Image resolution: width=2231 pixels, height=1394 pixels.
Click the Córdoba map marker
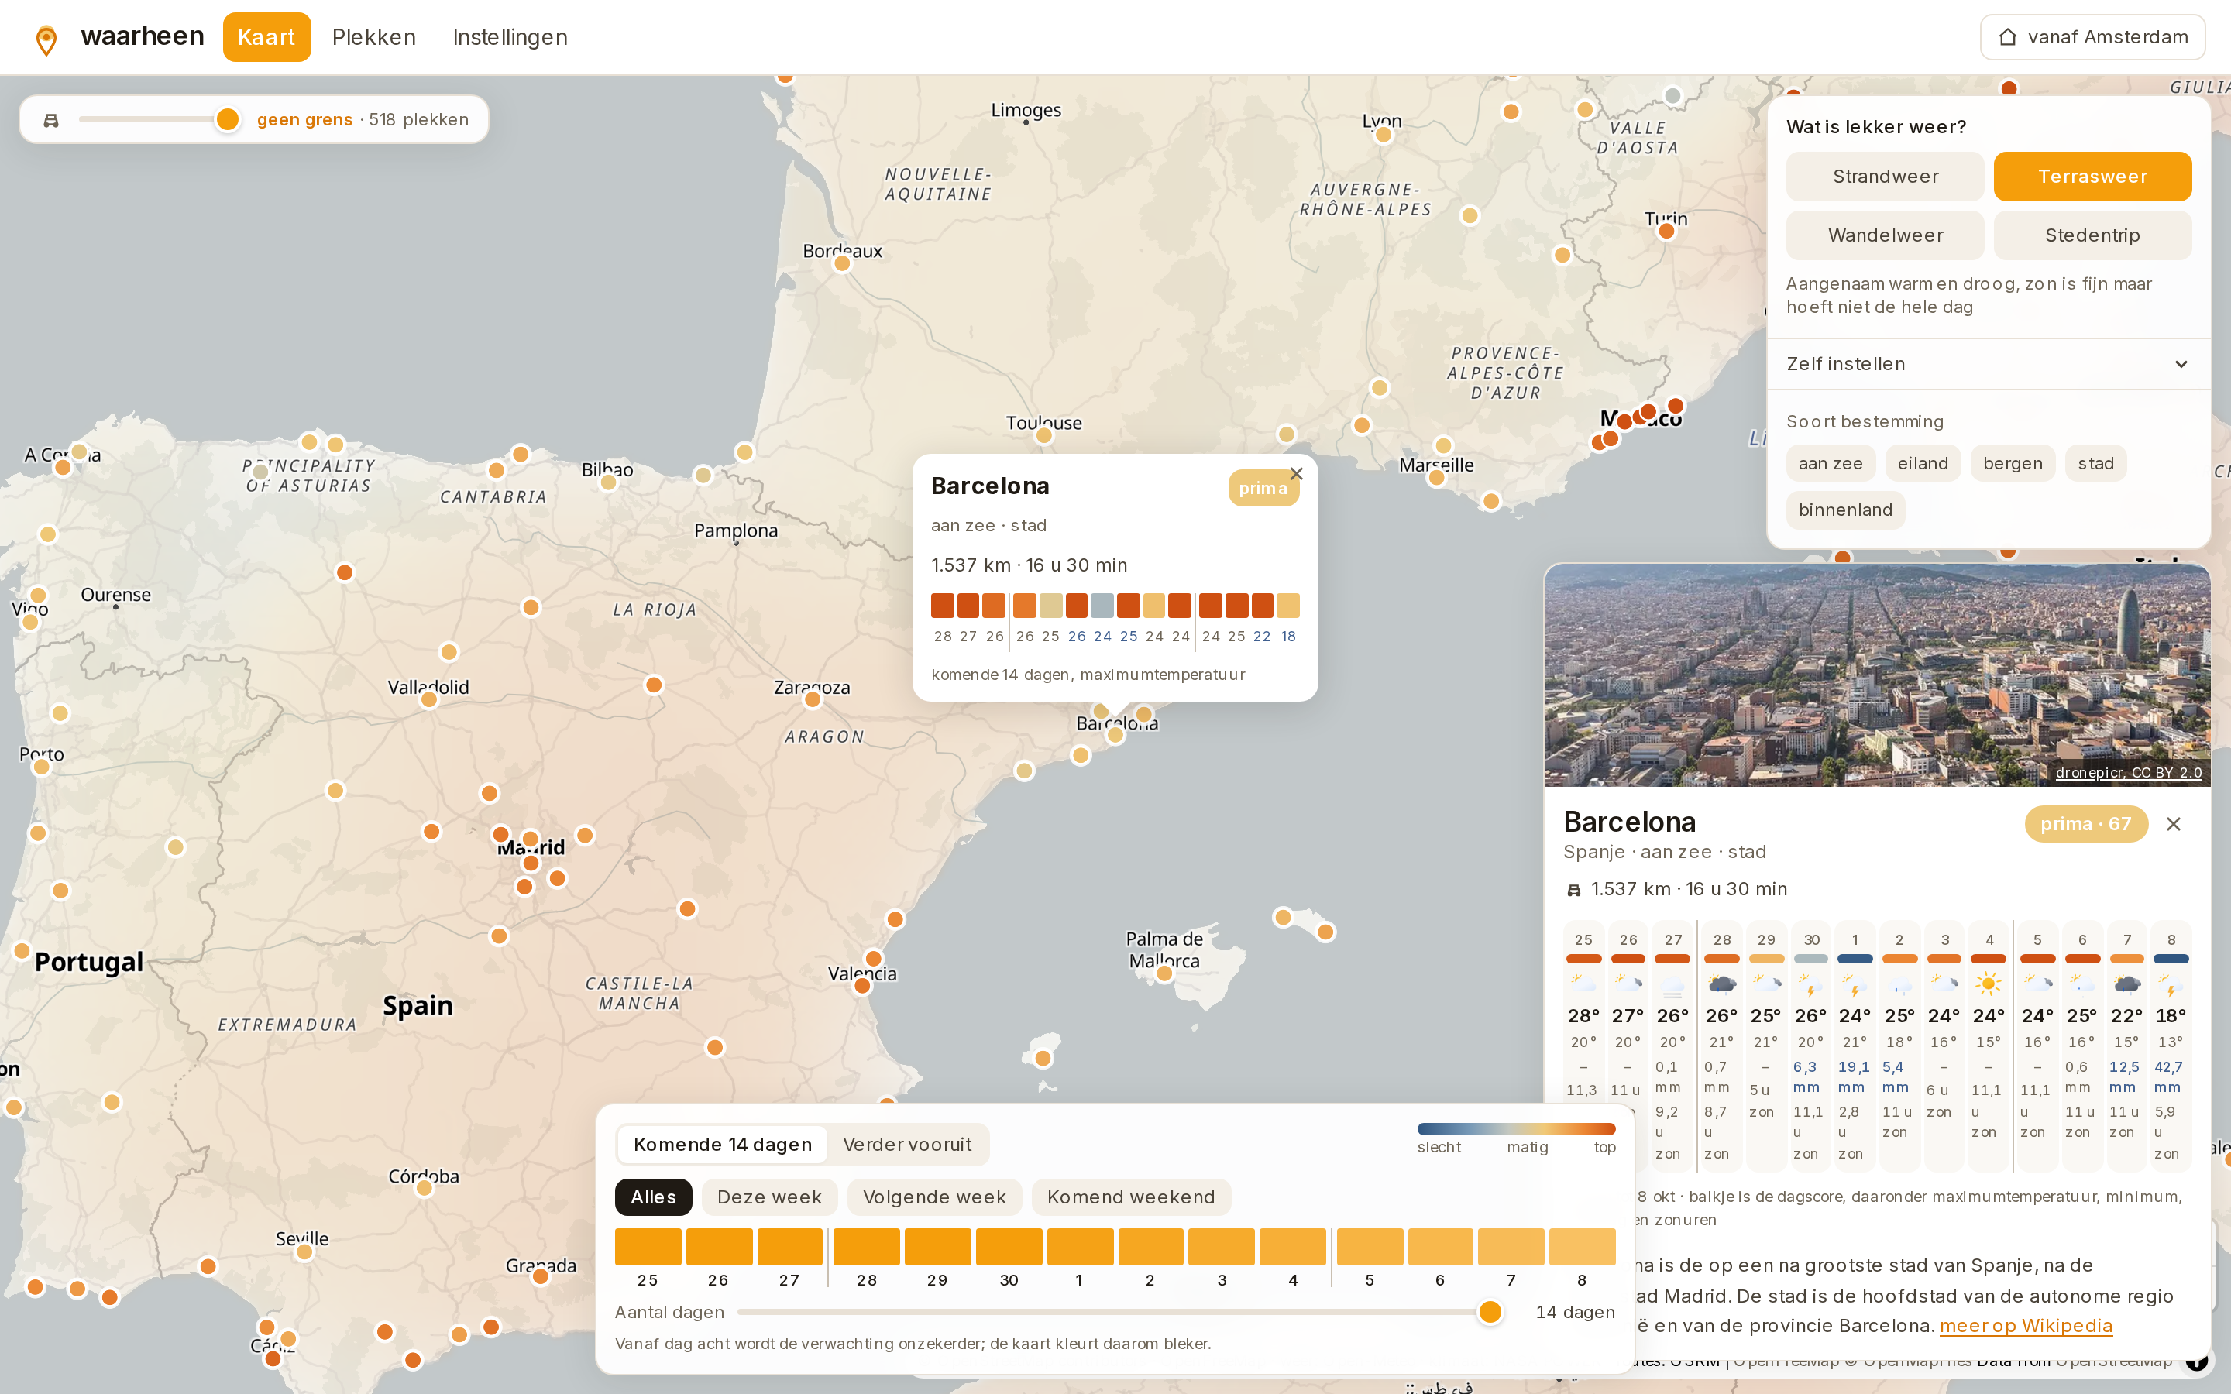coord(424,1187)
